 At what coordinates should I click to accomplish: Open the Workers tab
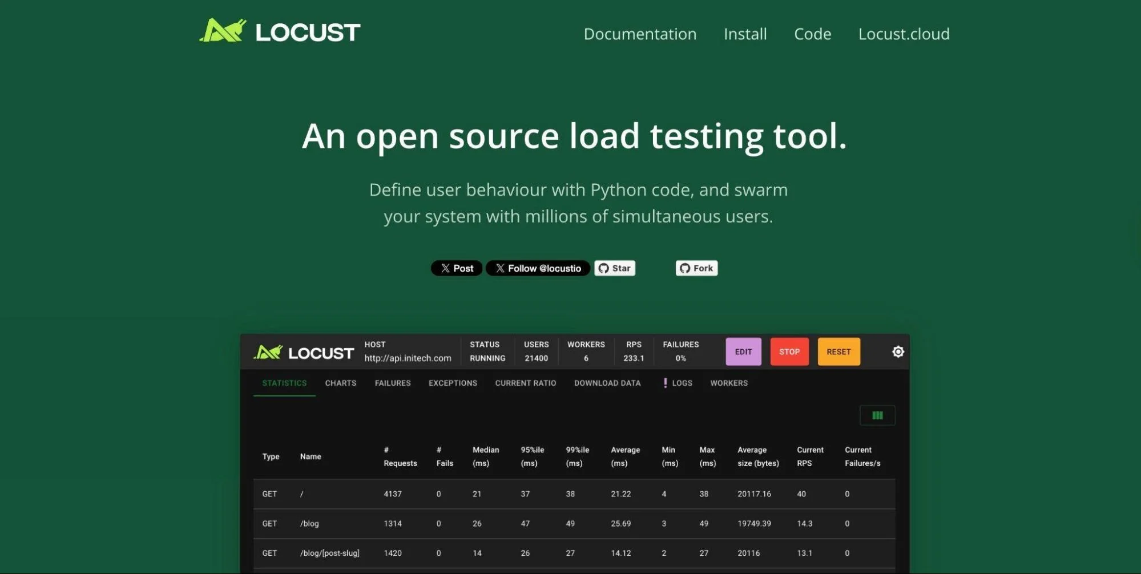pyautogui.click(x=729, y=383)
